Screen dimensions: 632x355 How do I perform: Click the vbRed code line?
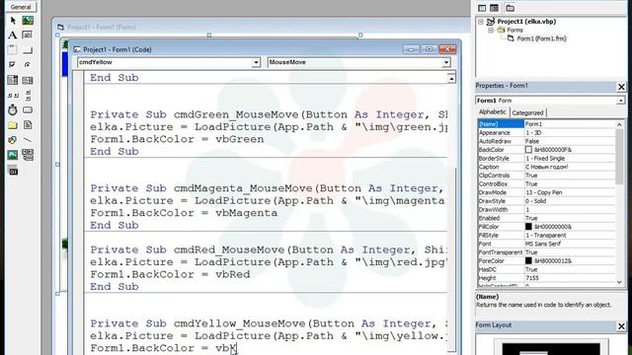pos(170,274)
